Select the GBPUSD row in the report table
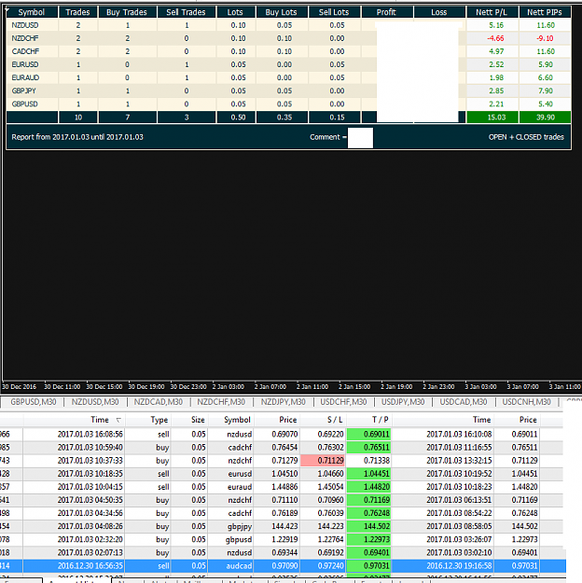The width and height of the screenshot is (582, 583). click(288, 104)
